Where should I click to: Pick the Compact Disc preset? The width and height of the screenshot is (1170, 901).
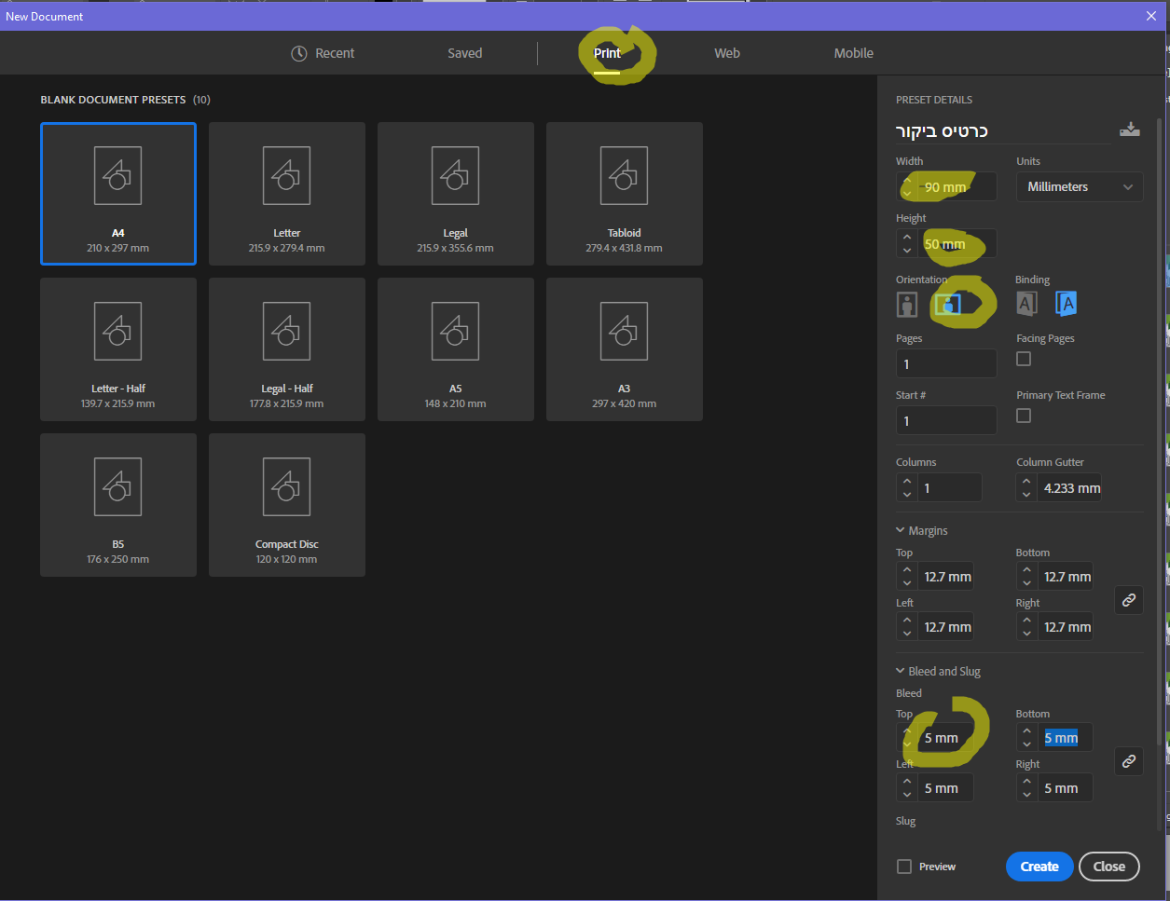point(287,505)
